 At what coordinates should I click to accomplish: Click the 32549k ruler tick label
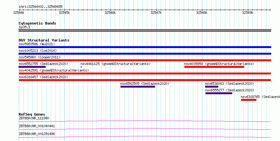point(248,13)
